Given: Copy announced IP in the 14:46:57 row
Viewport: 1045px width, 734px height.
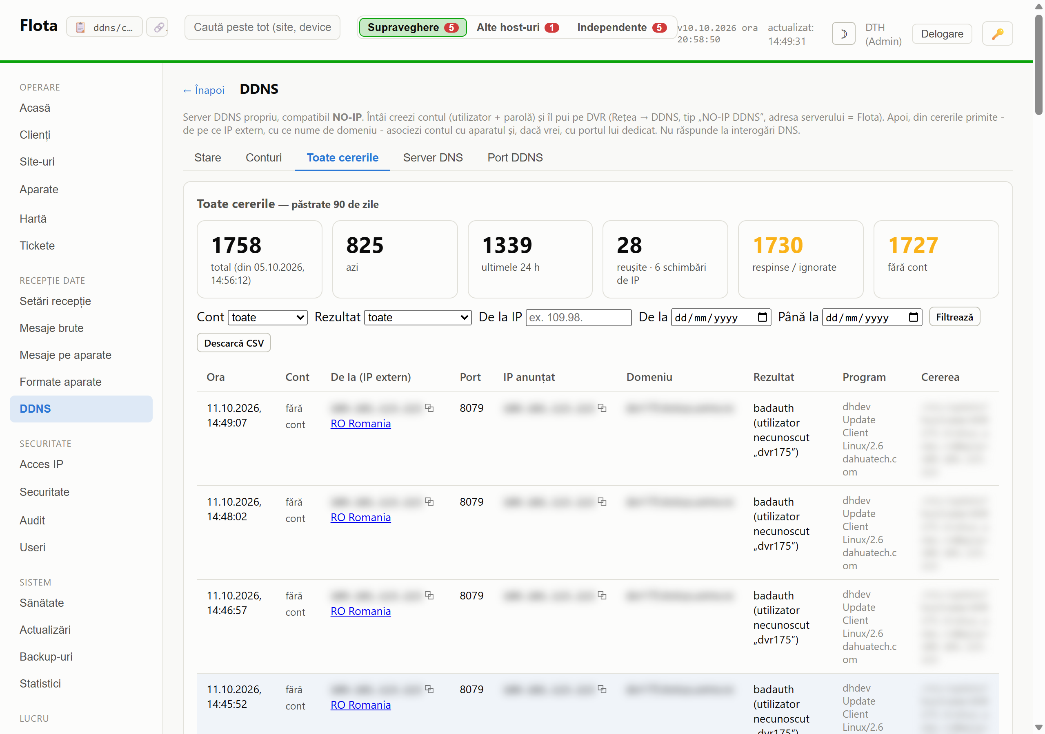Looking at the screenshot, I should click(x=602, y=595).
